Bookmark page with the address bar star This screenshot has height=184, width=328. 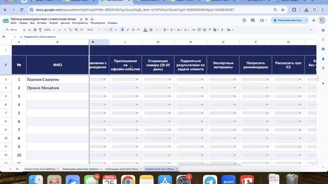coord(282,10)
